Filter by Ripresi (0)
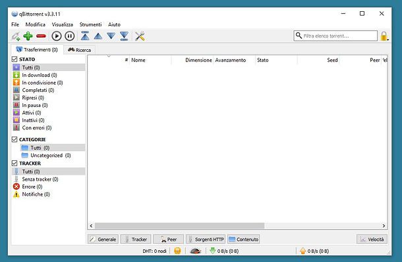This screenshot has height=262, width=402. point(49,98)
